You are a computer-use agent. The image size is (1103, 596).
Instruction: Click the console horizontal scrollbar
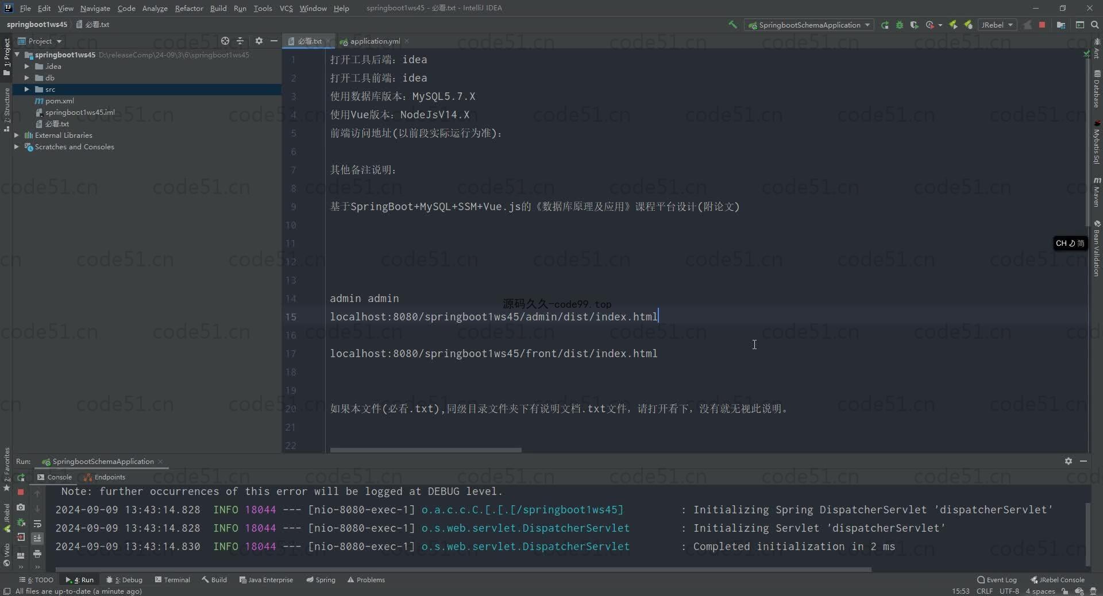pos(463,570)
